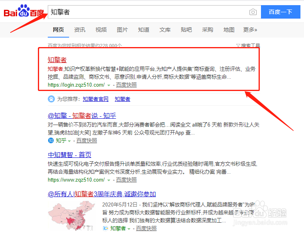Click the 知擎者 source icon at bottom
Viewport: 304px width, 233px height.
tap(105, 228)
